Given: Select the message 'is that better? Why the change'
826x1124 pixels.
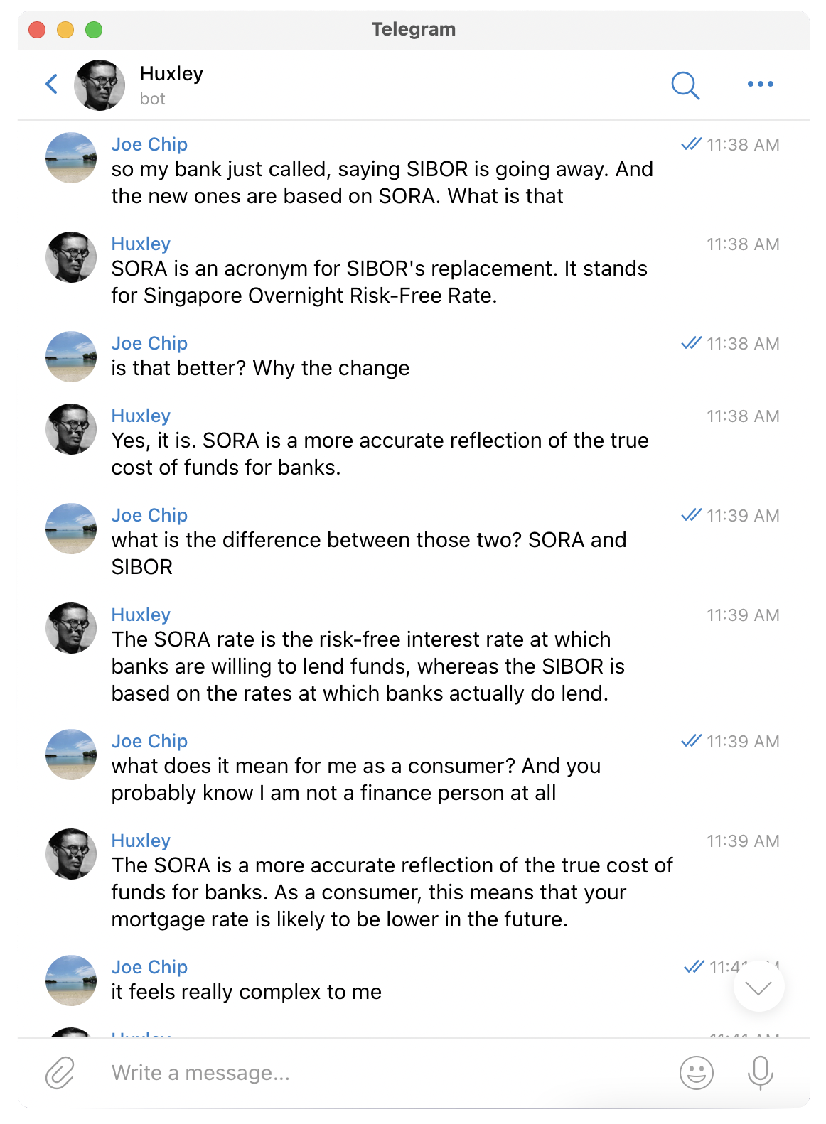Looking at the screenshot, I should click(260, 368).
